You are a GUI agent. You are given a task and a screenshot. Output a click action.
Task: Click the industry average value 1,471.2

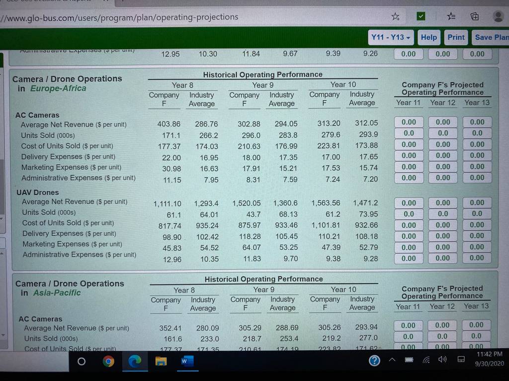pyautogui.click(x=365, y=203)
